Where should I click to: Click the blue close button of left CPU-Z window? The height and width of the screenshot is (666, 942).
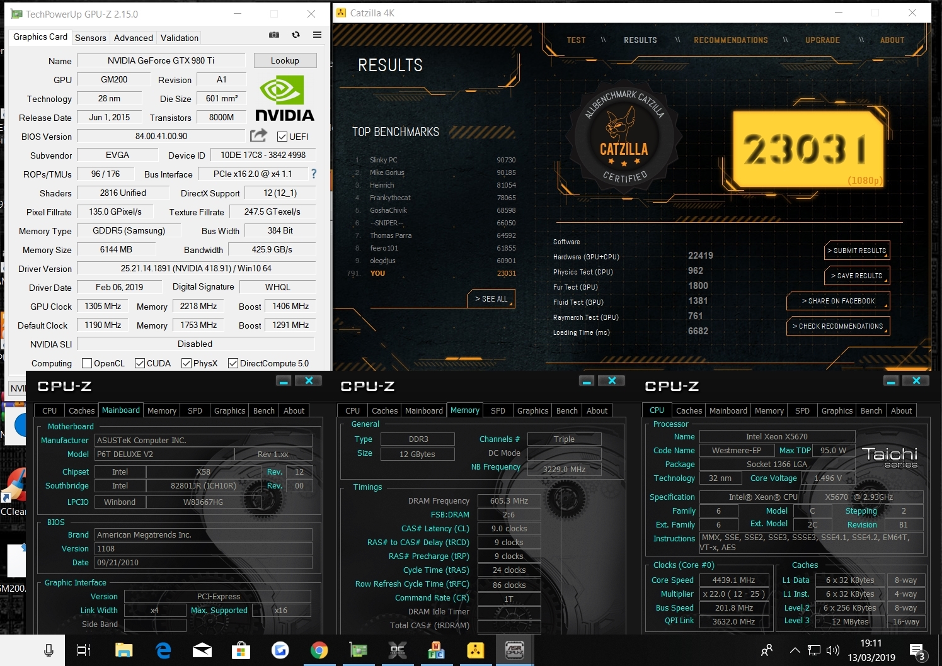pyautogui.click(x=309, y=381)
